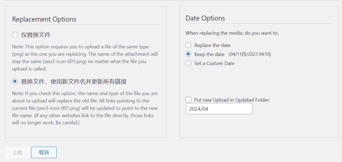Click the note warning other websites' links break
The height and width of the screenshot is (162, 342).
(85, 108)
